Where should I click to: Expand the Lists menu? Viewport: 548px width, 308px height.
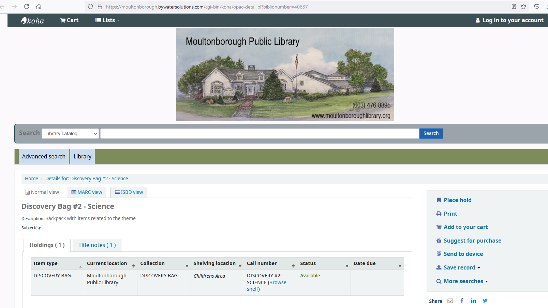click(107, 20)
